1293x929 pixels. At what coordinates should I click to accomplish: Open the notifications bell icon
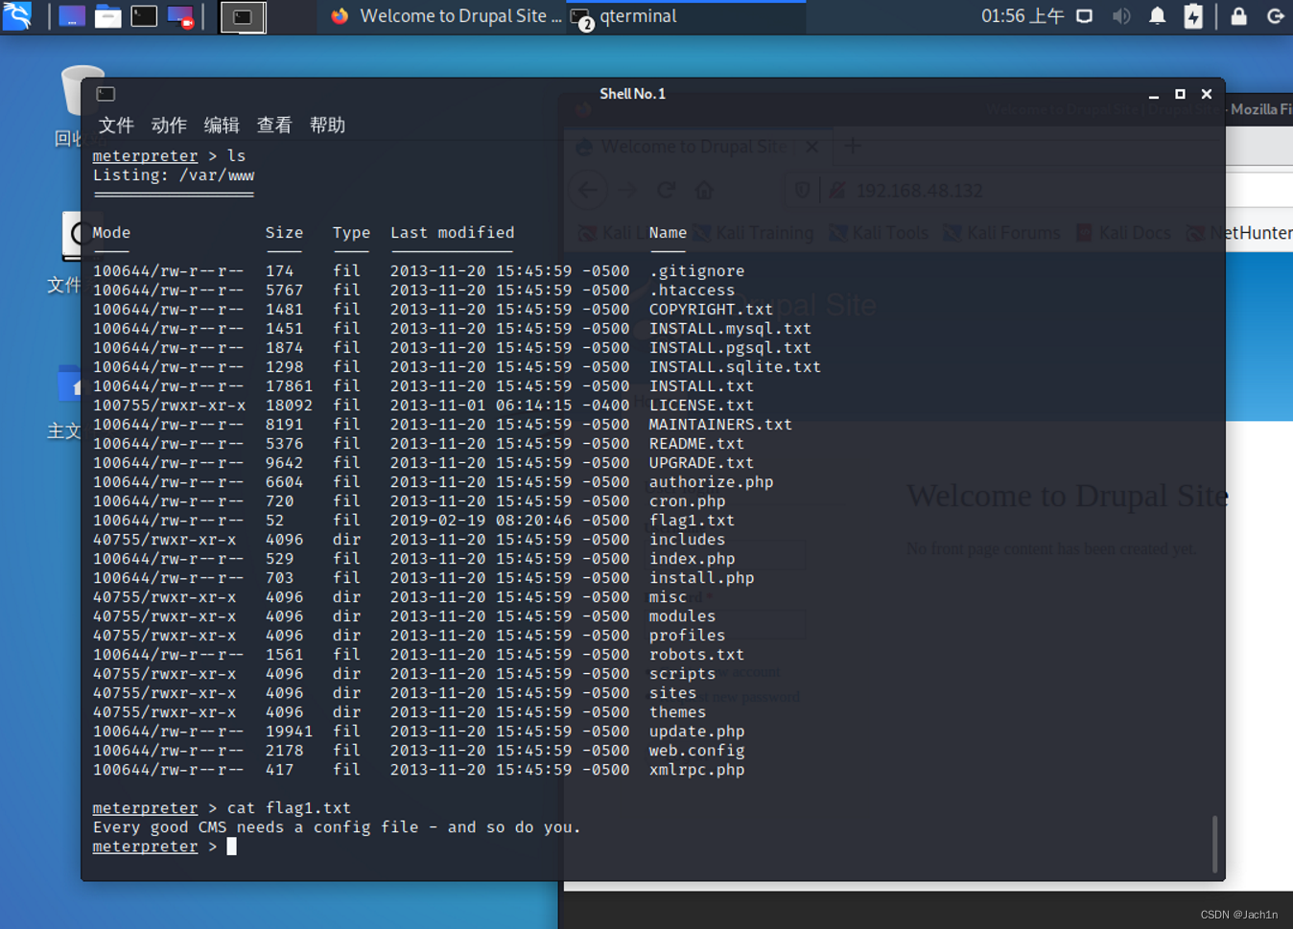[x=1158, y=16]
